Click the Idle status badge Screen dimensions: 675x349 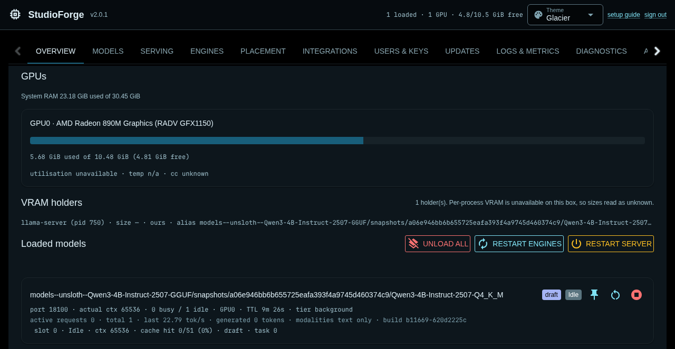tap(573, 295)
